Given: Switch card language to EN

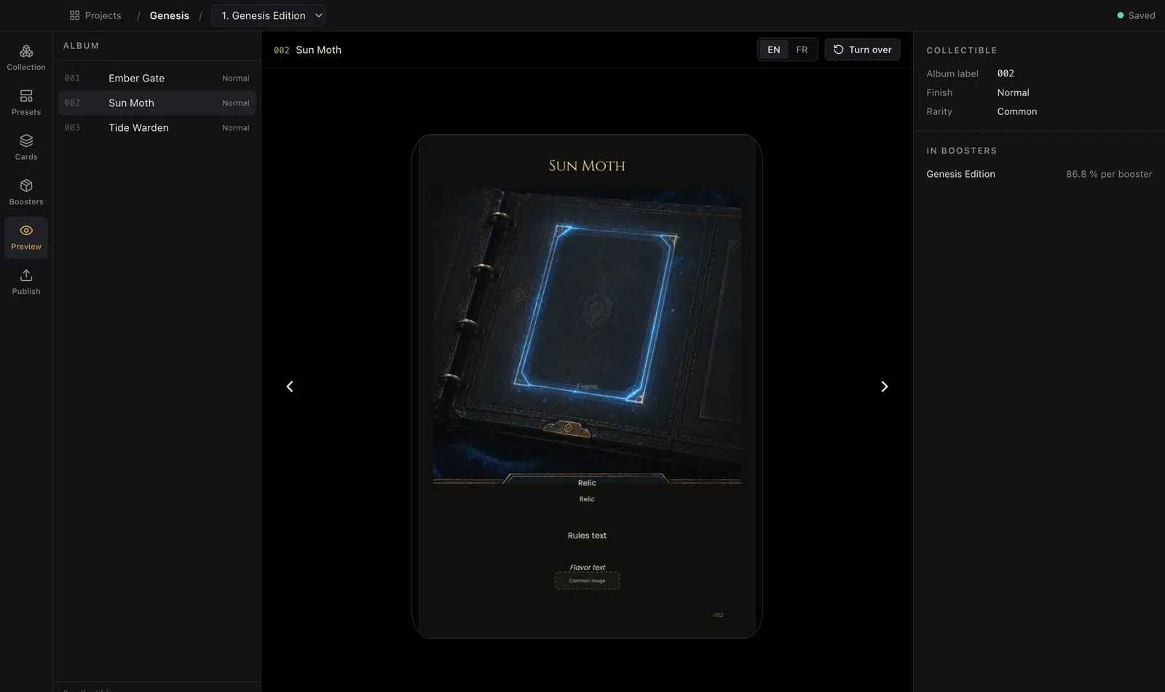Looking at the screenshot, I should pyautogui.click(x=773, y=49).
